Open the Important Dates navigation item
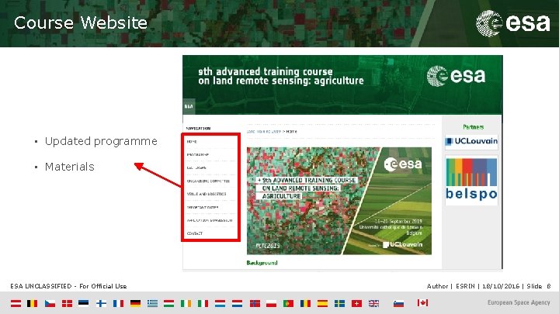Viewport: 559px width, 314px height. coord(203,207)
